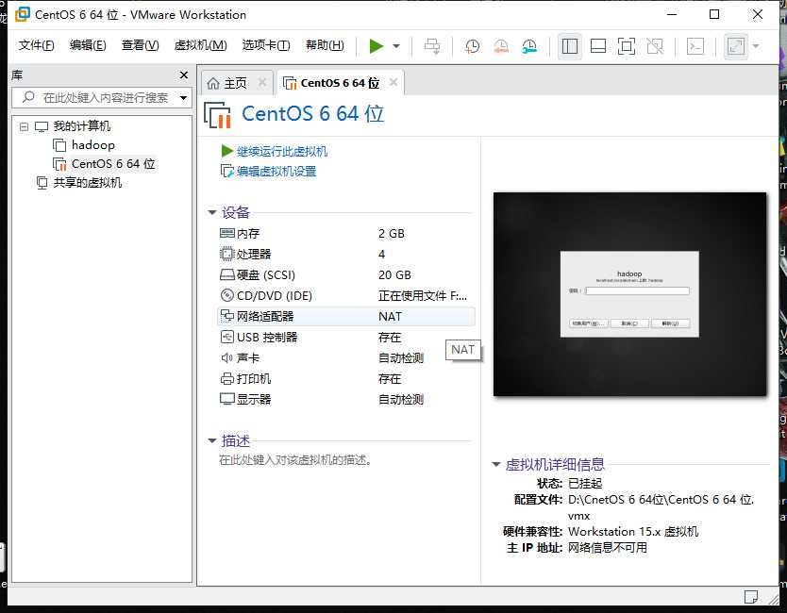Open the 虚拟机(M) menu
787x613 pixels.
pos(200,45)
